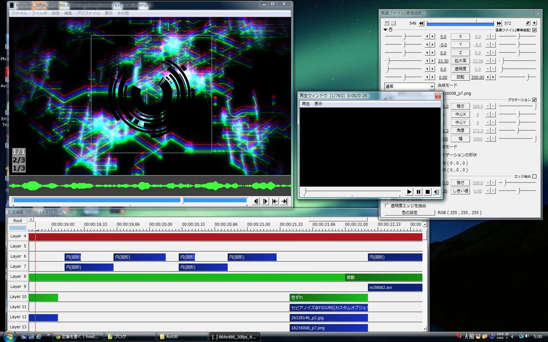Viewport: 548px width, 342px height.
Task: Select the nc58682.avi clip on Layer 9
Action: coord(395,288)
